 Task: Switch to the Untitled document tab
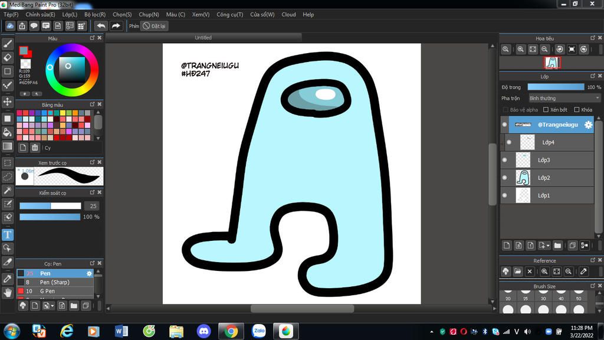click(x=203, y=37)
